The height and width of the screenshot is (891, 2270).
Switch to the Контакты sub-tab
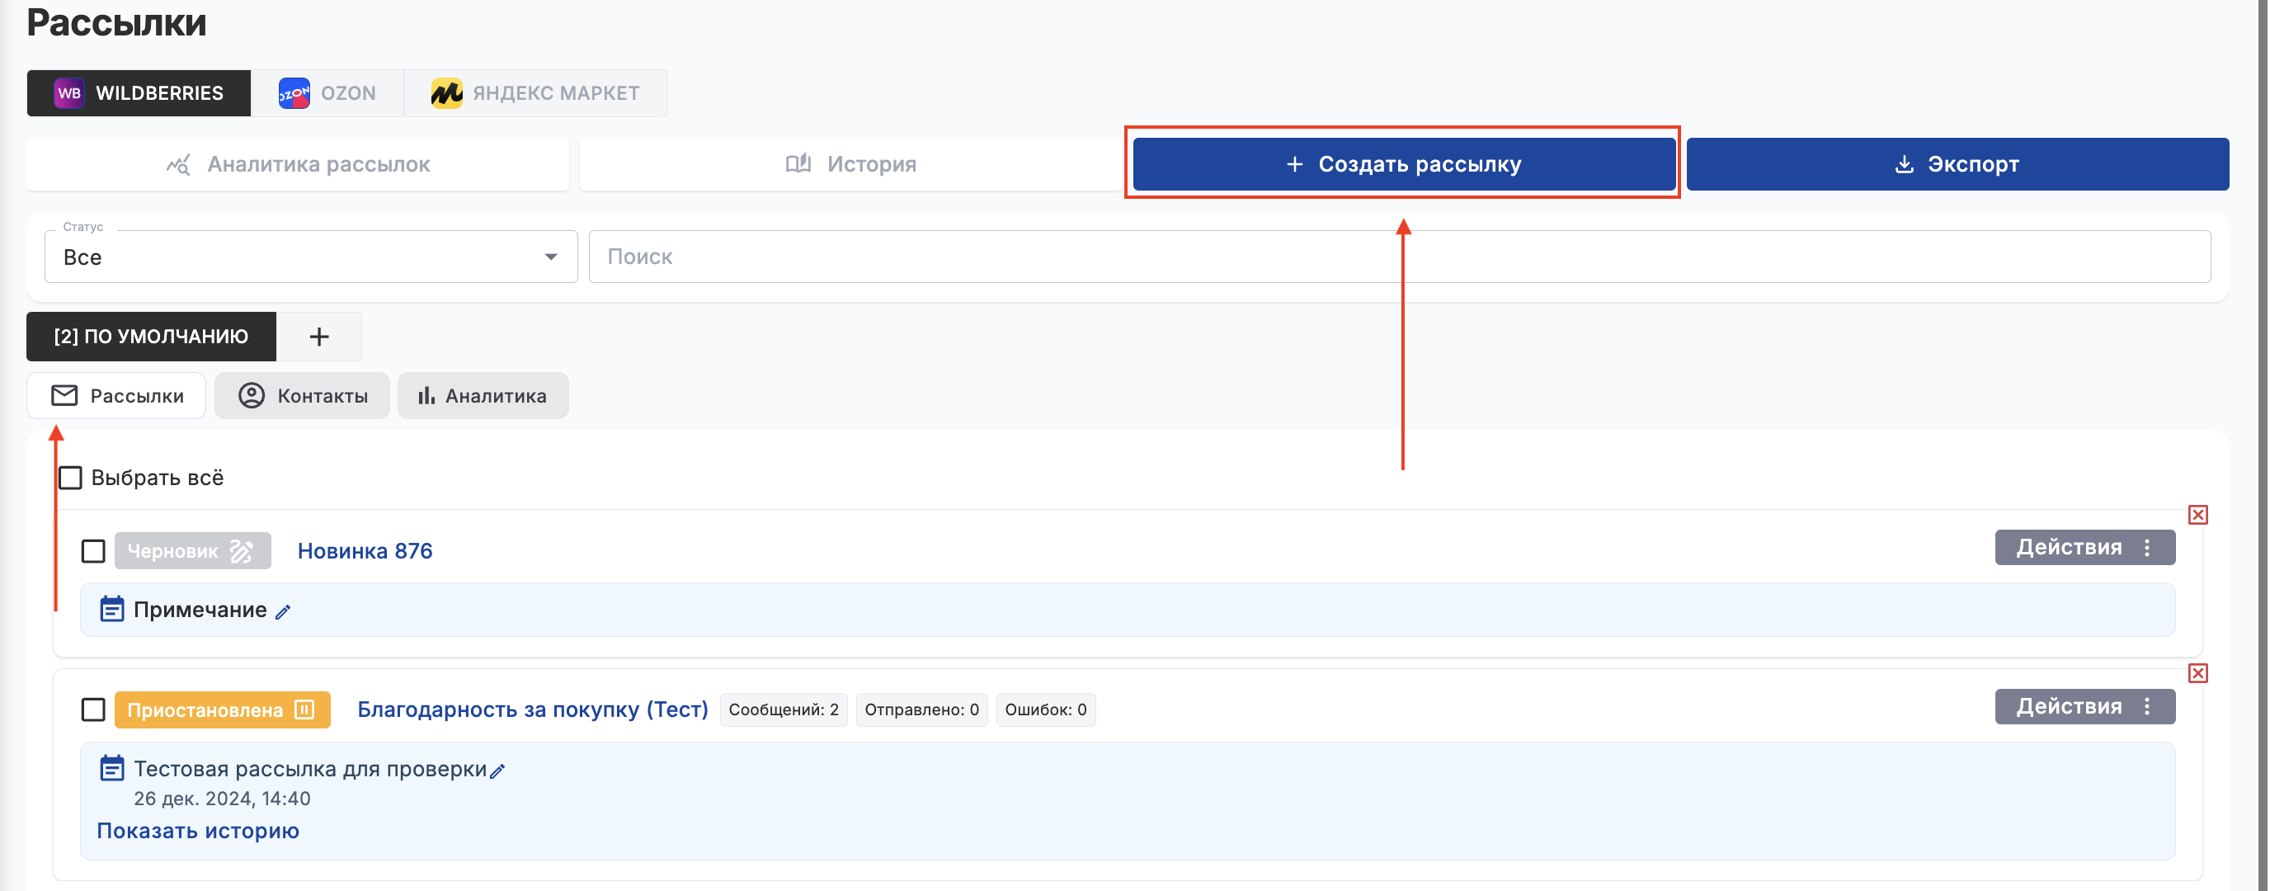302,396
